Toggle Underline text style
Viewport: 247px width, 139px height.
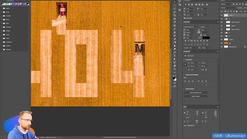tap(204, 41)
